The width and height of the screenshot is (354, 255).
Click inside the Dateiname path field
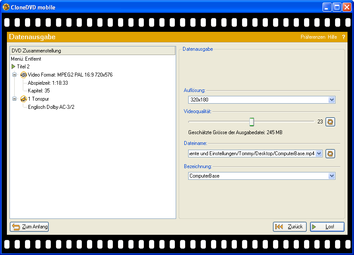252,154
